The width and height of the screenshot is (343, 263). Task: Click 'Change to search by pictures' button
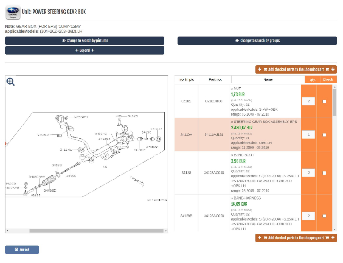[84, 41]
